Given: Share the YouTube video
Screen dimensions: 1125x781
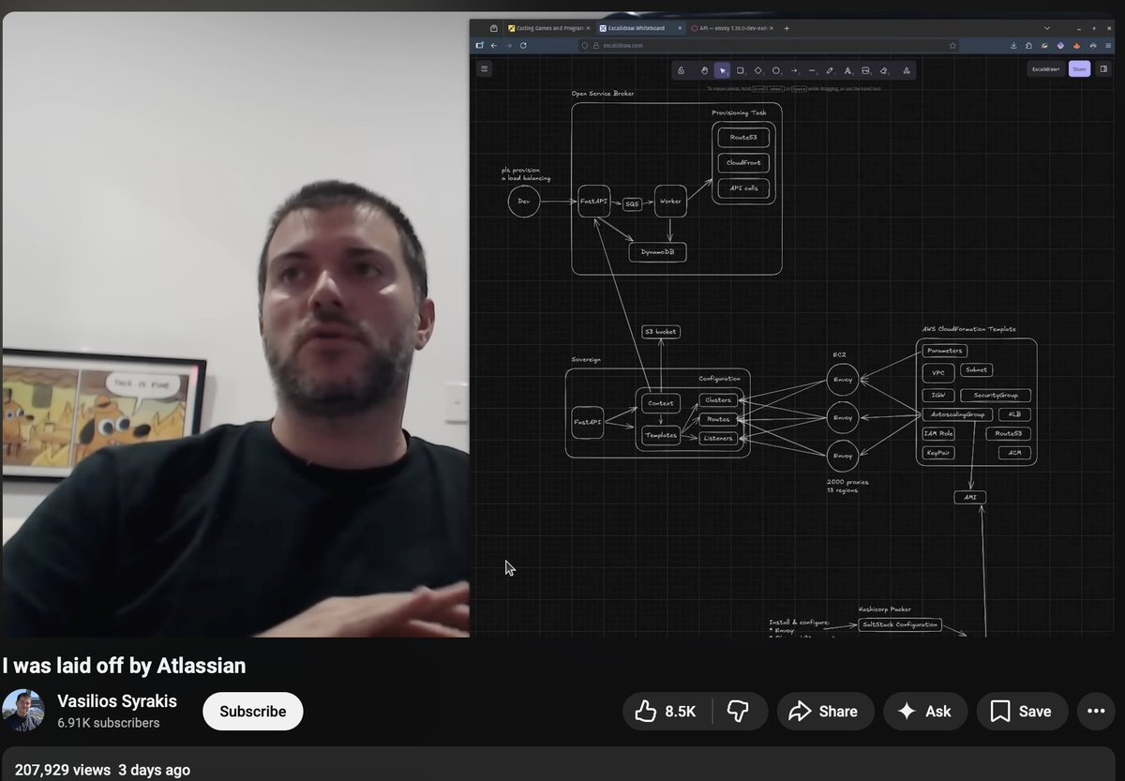Looking at the screenshot, I should click(x=823, y=712).
